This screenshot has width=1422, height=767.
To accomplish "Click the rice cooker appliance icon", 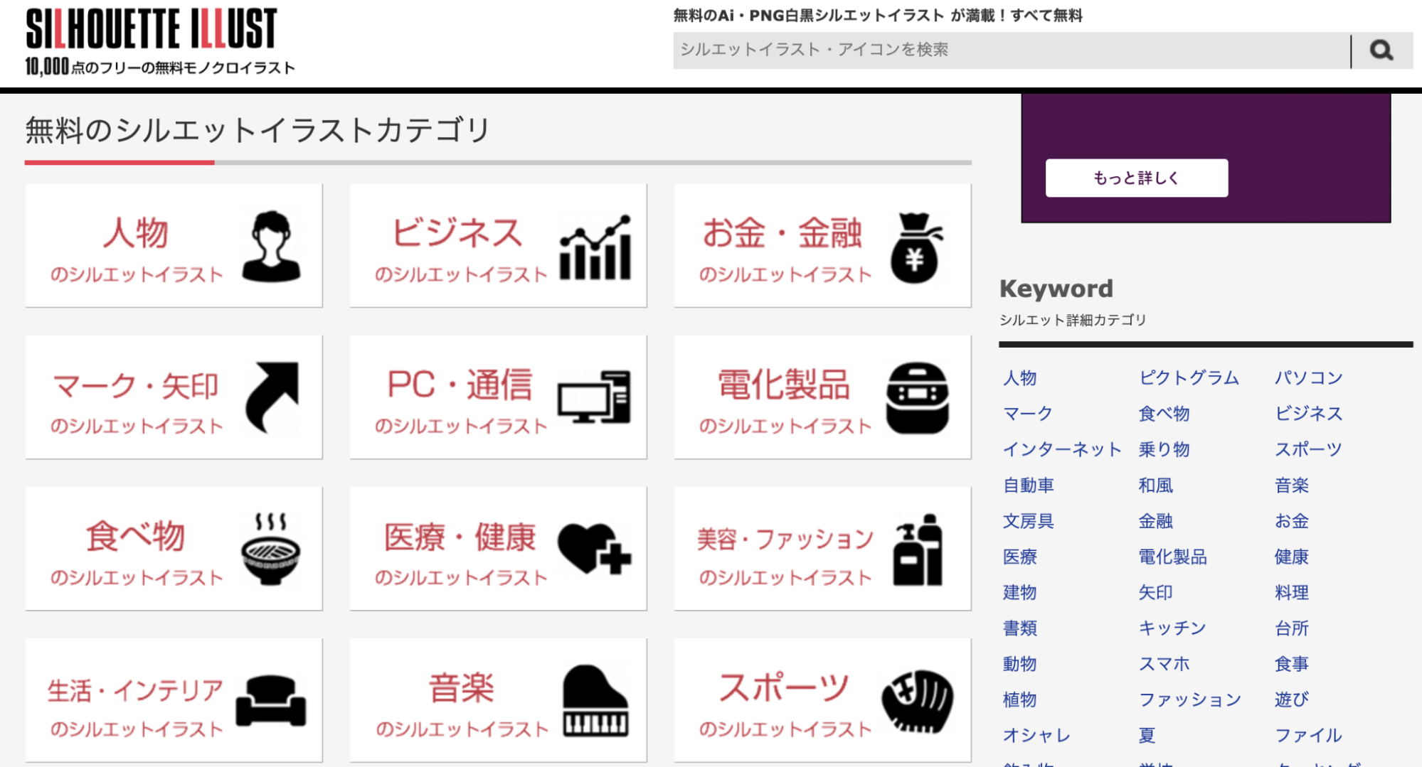I will [x=917, y=398].
